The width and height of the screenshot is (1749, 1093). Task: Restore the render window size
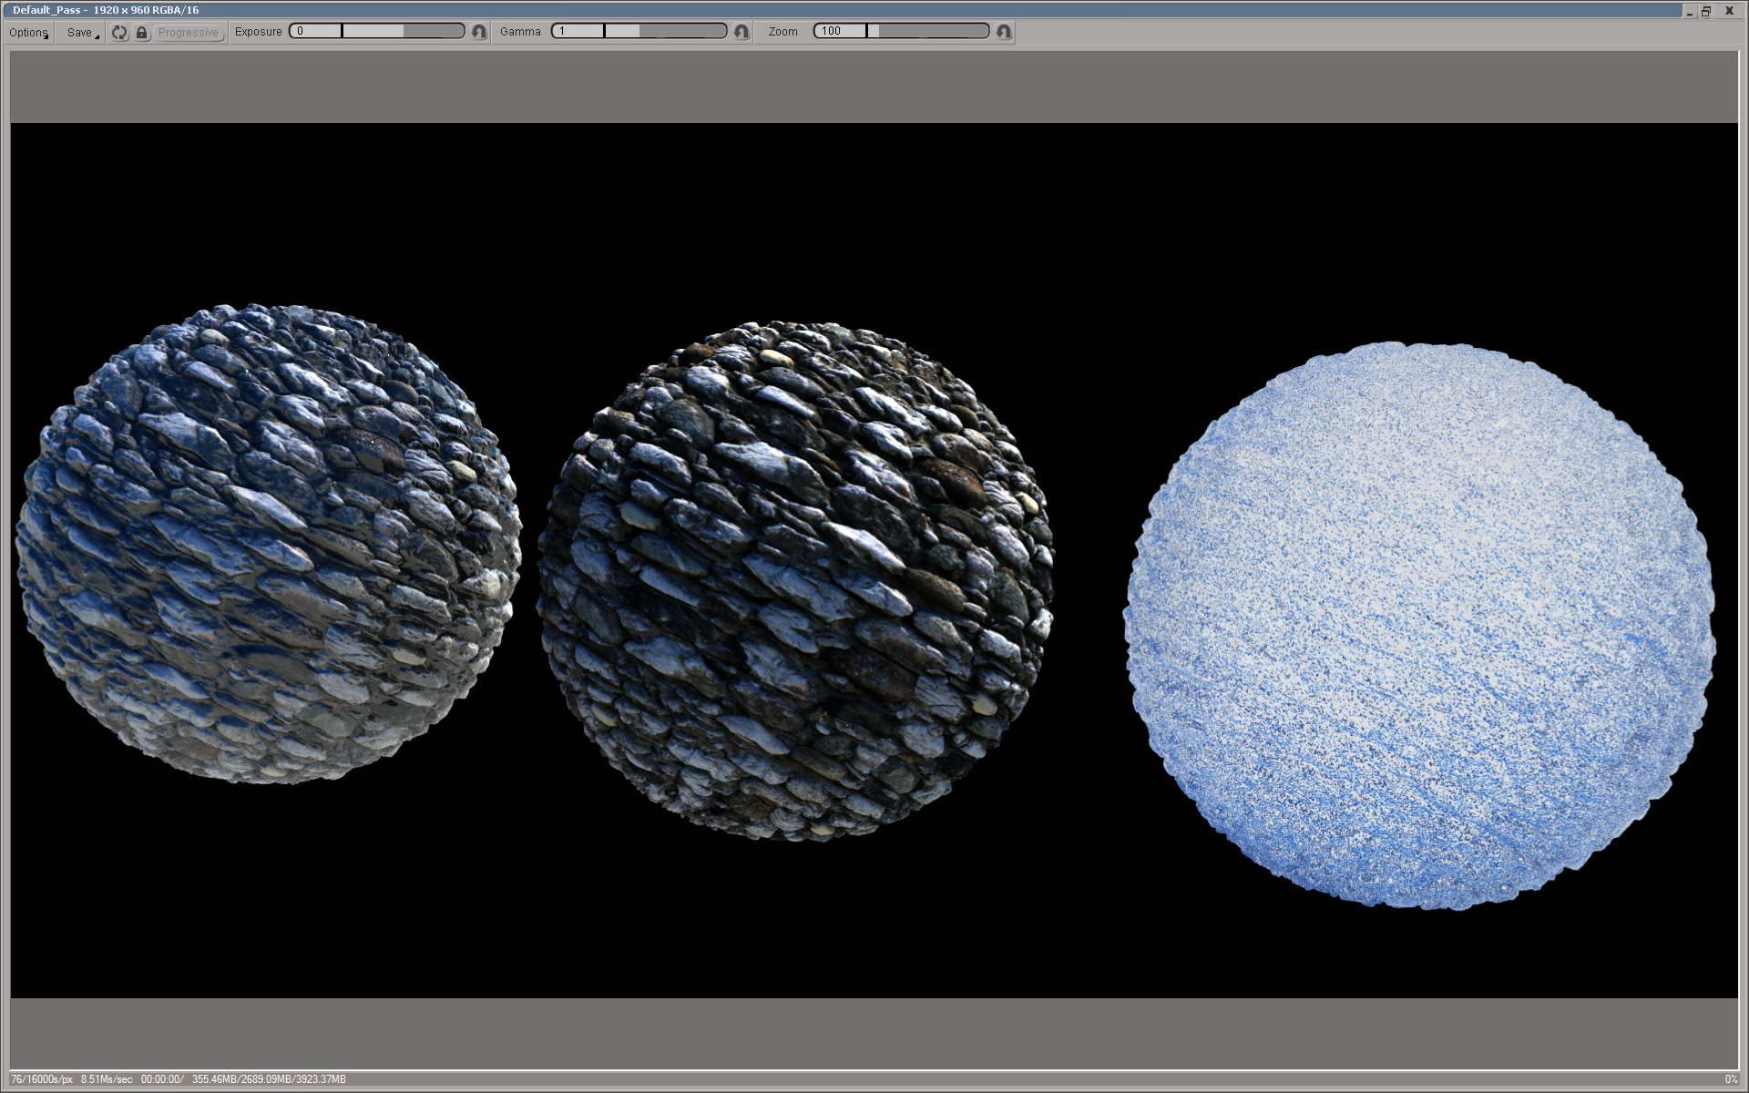(x=1706, y=11)
